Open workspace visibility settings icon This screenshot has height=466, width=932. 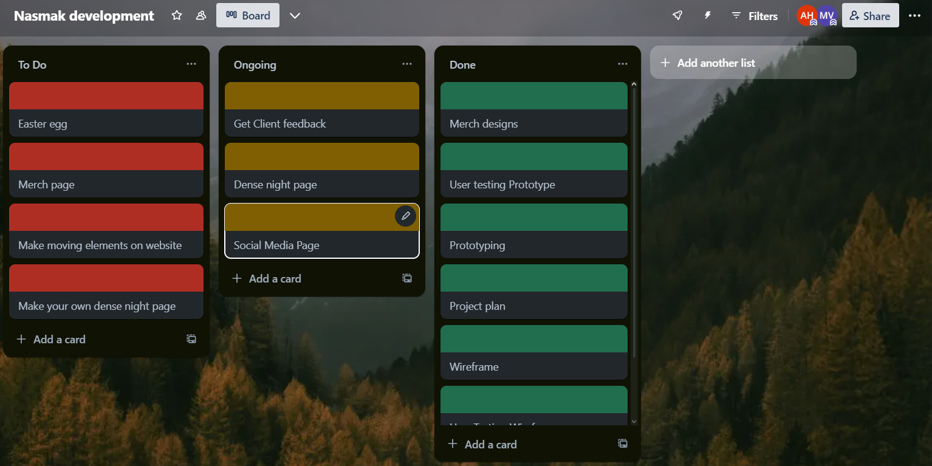(201, 16)
